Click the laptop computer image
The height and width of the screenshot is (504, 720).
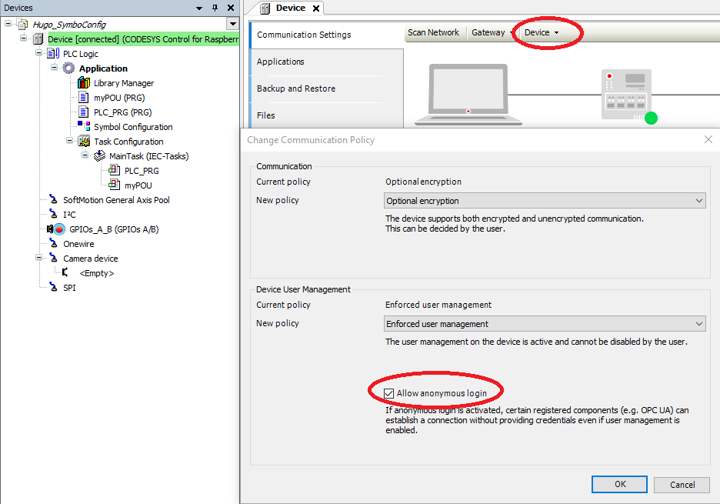(x=468, y=96)
